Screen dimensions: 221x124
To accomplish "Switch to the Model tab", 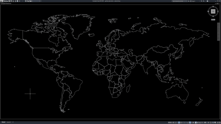I will point(3,122).
